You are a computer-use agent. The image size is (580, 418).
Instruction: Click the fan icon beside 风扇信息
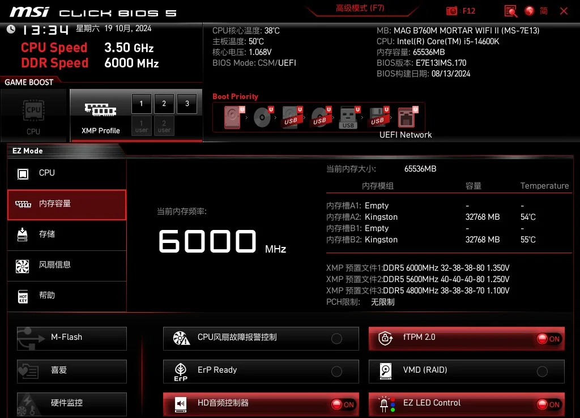pos(23,266)
